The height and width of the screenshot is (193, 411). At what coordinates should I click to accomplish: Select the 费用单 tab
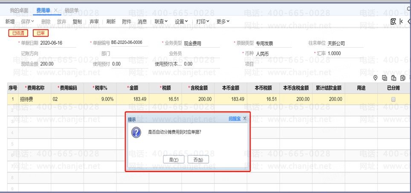[x=43, y=11]
